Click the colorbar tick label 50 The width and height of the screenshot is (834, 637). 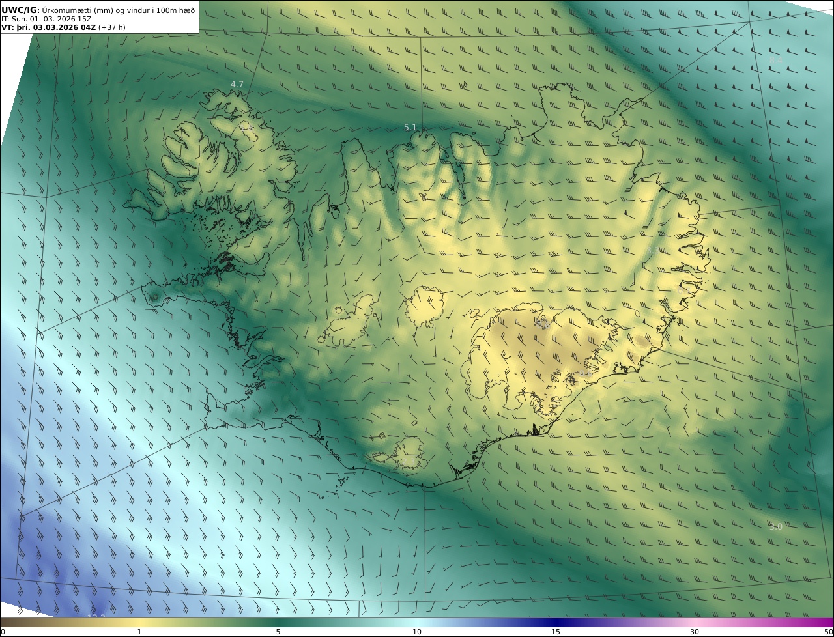click(829, 632)
